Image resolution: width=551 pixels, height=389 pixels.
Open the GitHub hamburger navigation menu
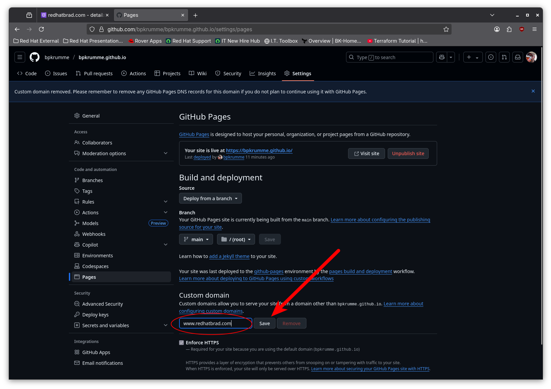coord(20,57)
